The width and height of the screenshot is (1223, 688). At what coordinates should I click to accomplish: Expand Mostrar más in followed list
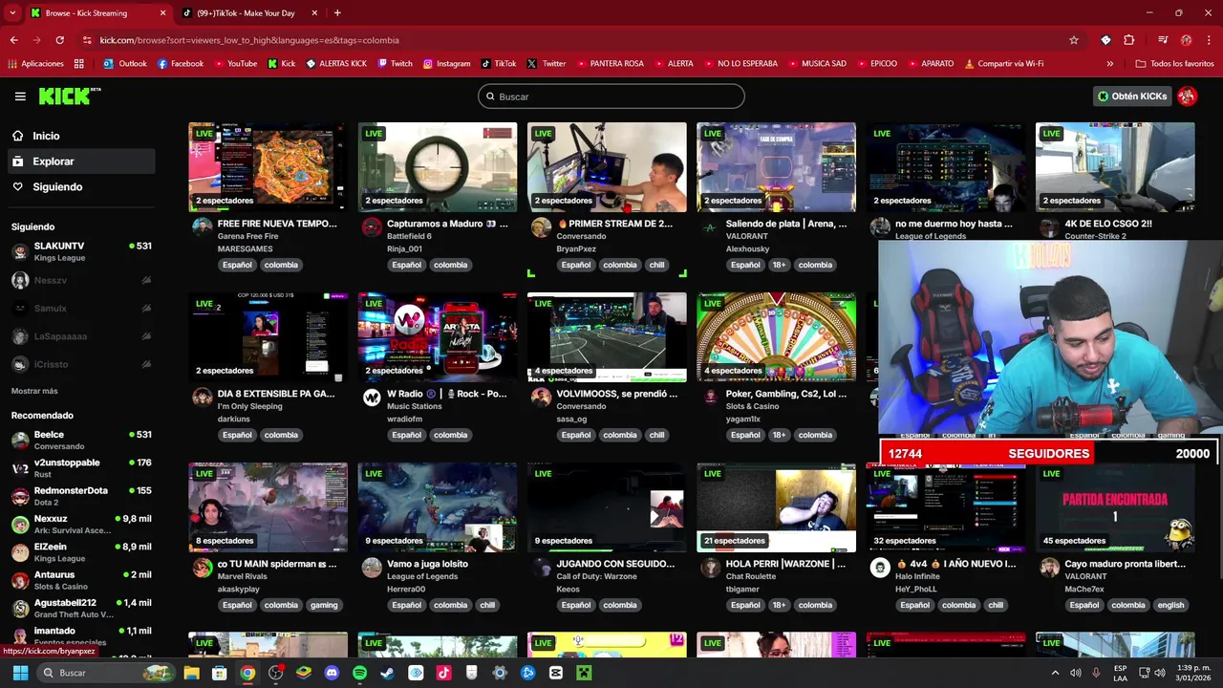tap(34, 391)
